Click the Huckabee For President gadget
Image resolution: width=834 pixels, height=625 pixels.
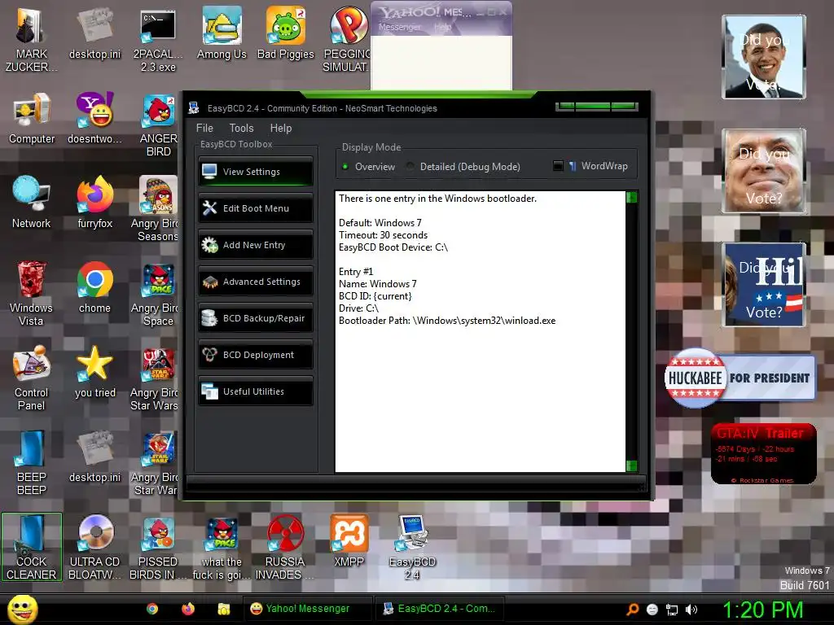[x=740, y=378]
